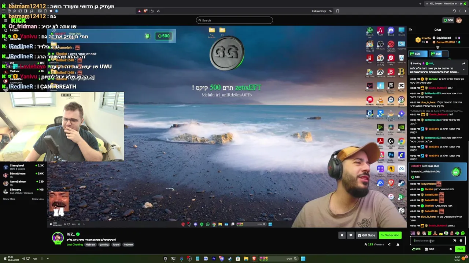Open Windows Start menu on taskbar

pyautogui.click(x=303, y=259)
